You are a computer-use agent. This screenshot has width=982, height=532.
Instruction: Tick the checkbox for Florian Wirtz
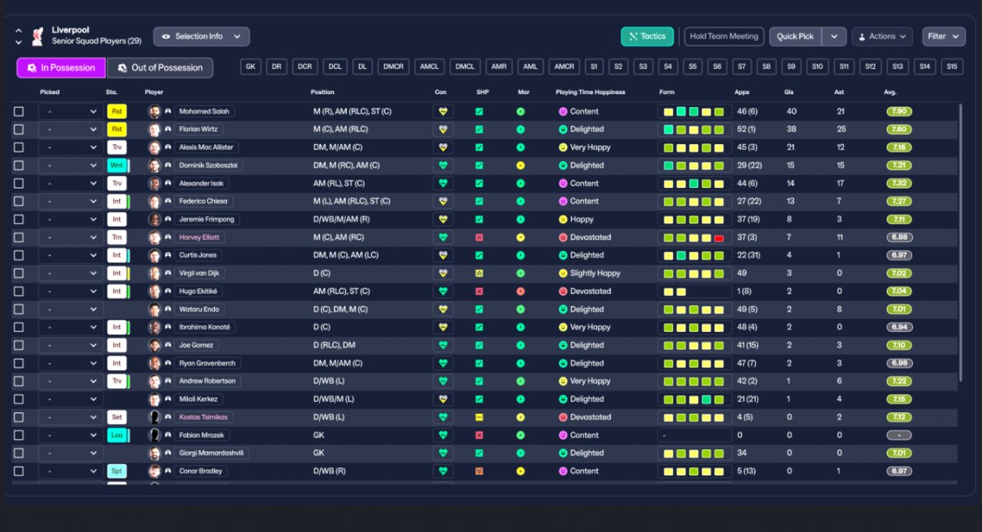(18, 130)
